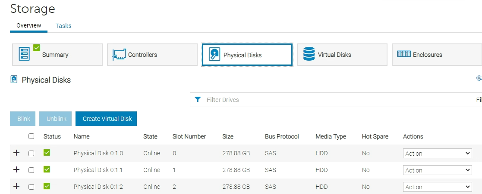The height and width of the screenshot is (194, 482).
Task: Select the checkbox for Physical Disk 0:1:2
Action: click(x=31, y=187)
